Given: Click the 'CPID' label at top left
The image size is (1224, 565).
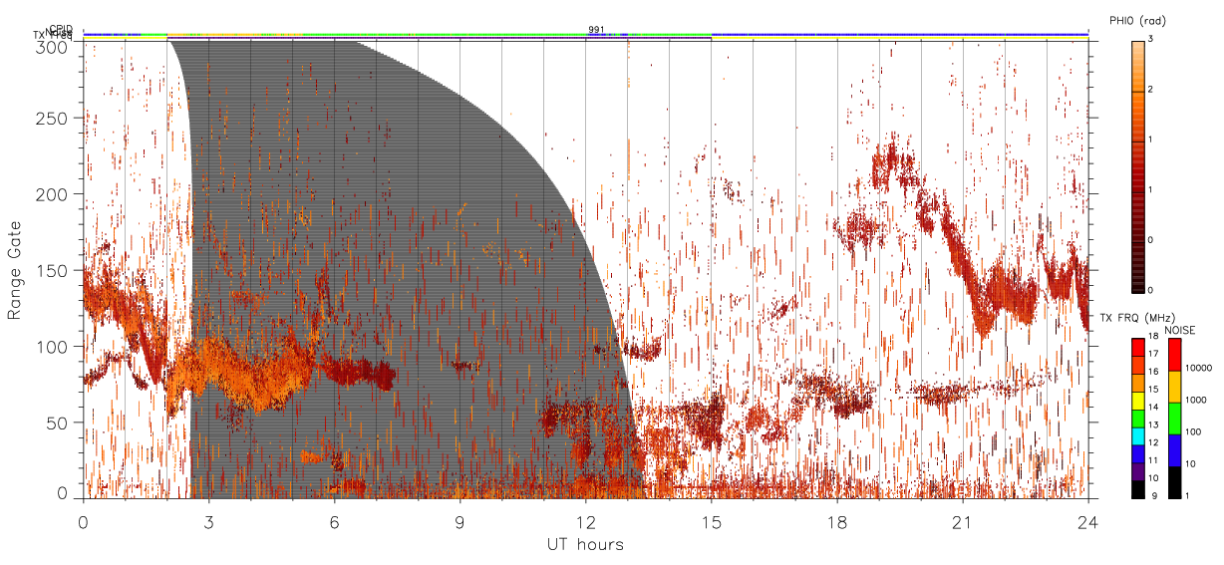Looking at the screenshot, I should 61,29.
